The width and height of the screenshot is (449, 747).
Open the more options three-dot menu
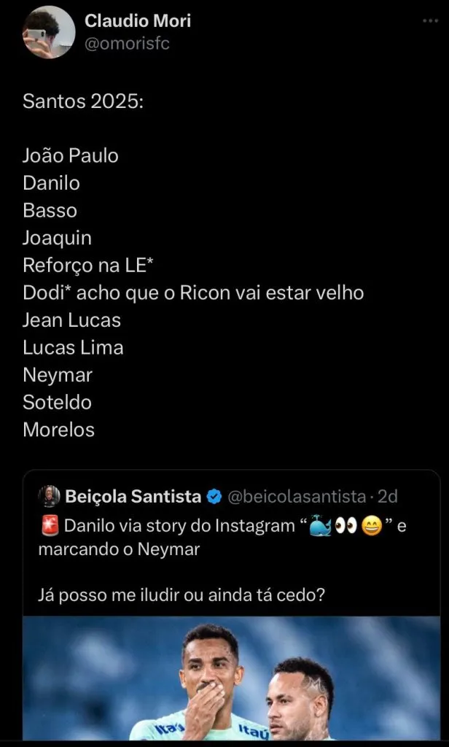(430, 23)
